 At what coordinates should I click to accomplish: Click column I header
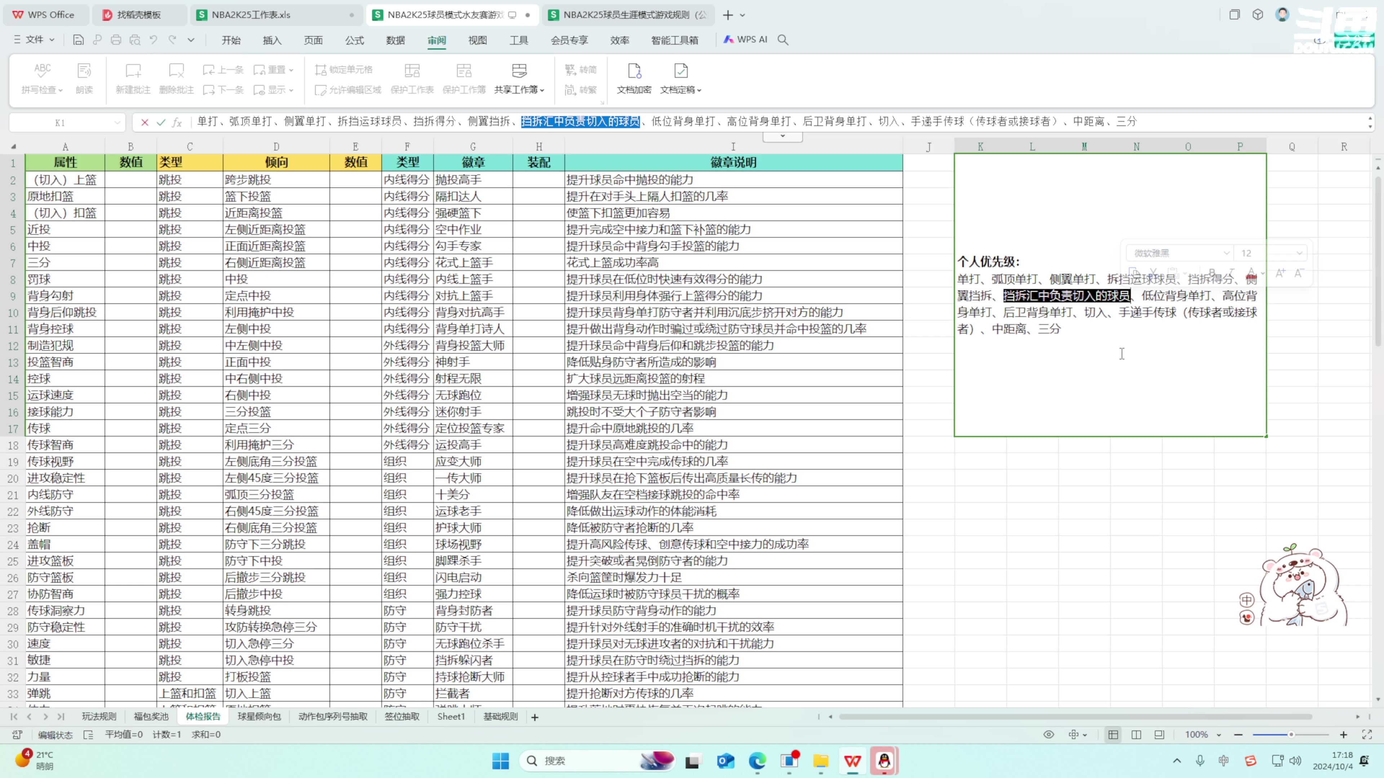click(x=733, y=147)
